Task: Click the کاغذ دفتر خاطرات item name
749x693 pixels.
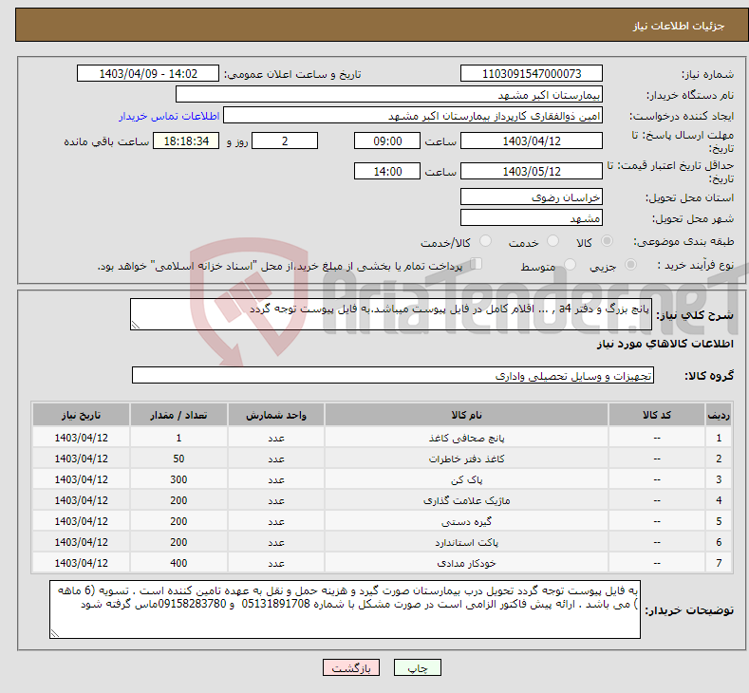Action: [466, 459]
